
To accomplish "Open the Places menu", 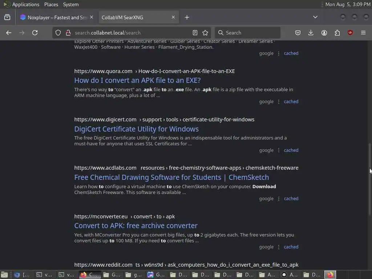I will (x=51, y=4).
